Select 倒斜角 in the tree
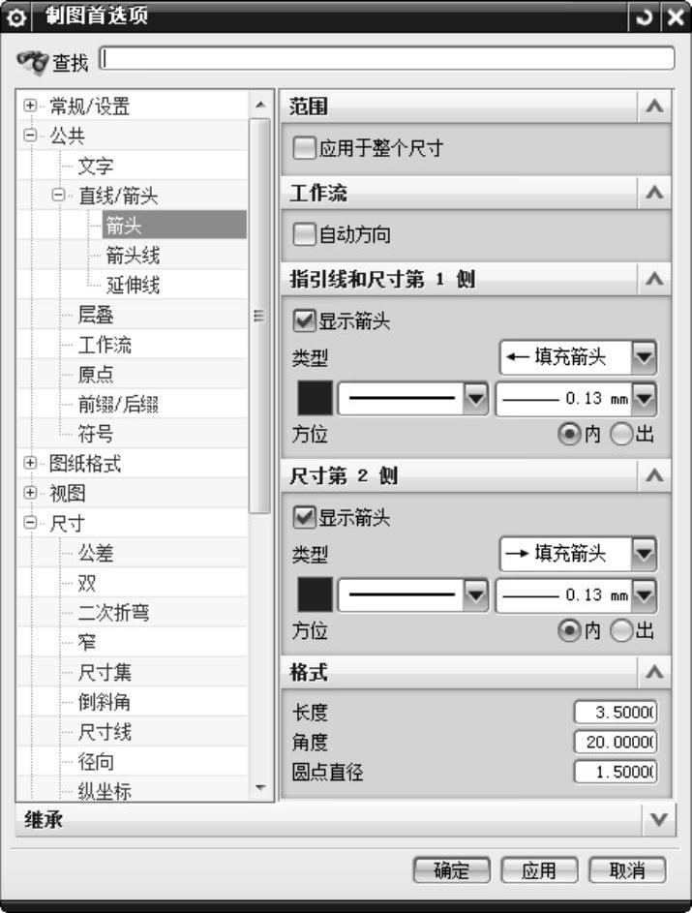This screenshot has width=692, height=913. click(105, 702)
